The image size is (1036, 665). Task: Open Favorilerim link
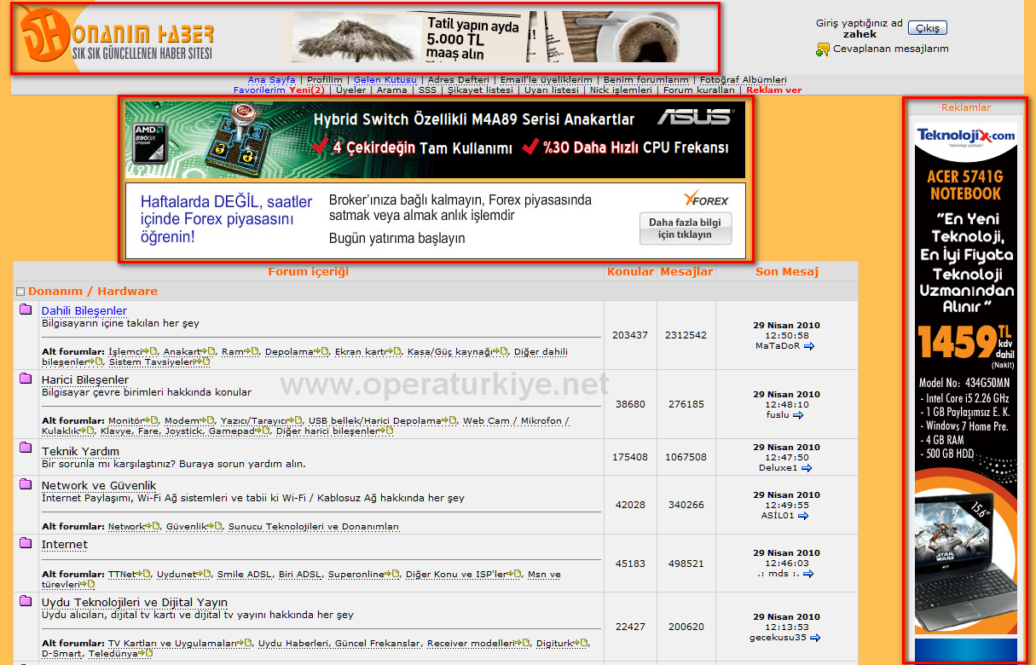(259, 90)
